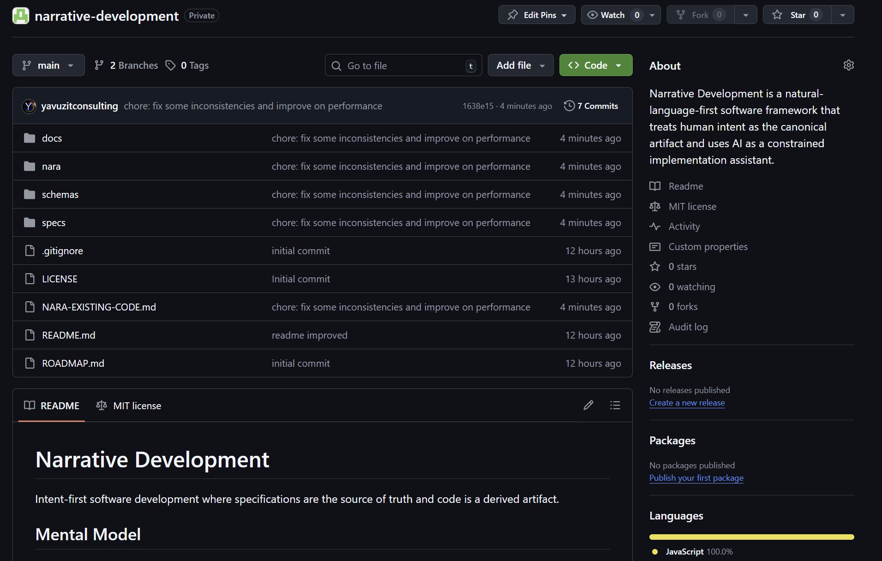Open Create a new release link
882x561 pixels.
point(686,402)
